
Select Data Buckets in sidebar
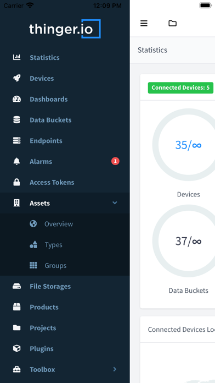click(50, 120)
